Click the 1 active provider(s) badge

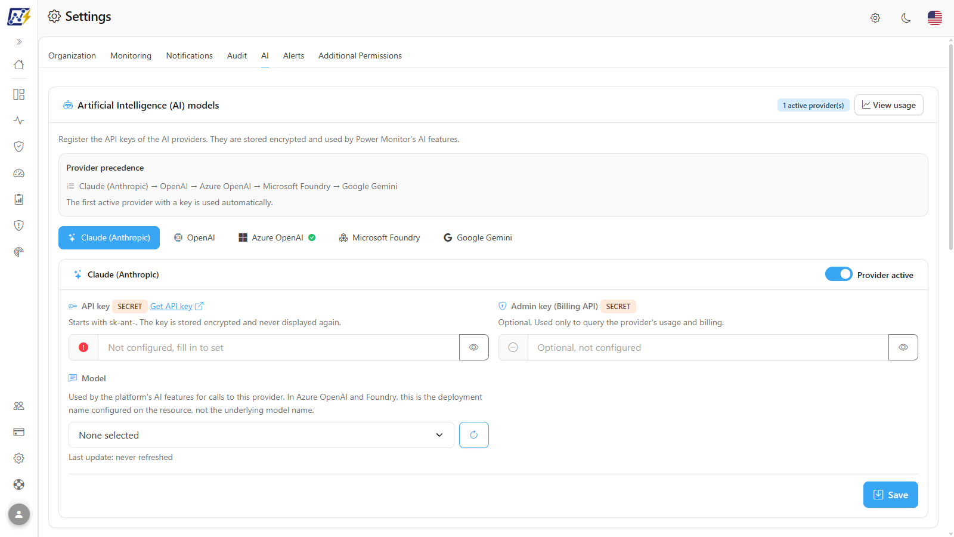[x=813, y=105]
